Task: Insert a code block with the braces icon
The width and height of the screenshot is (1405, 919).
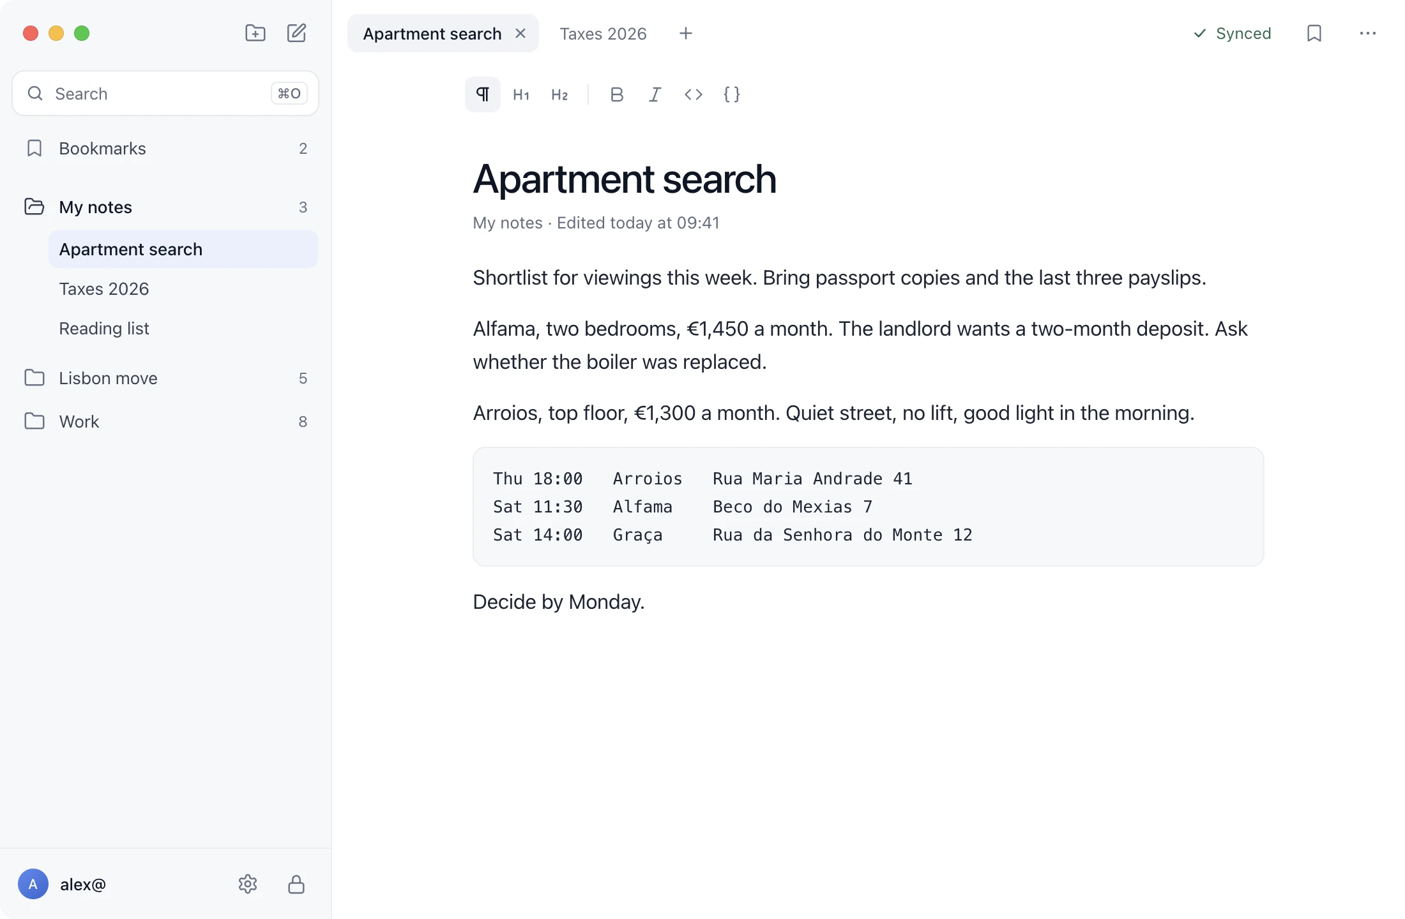Action: pyautogui.click(x=732, y=94)
